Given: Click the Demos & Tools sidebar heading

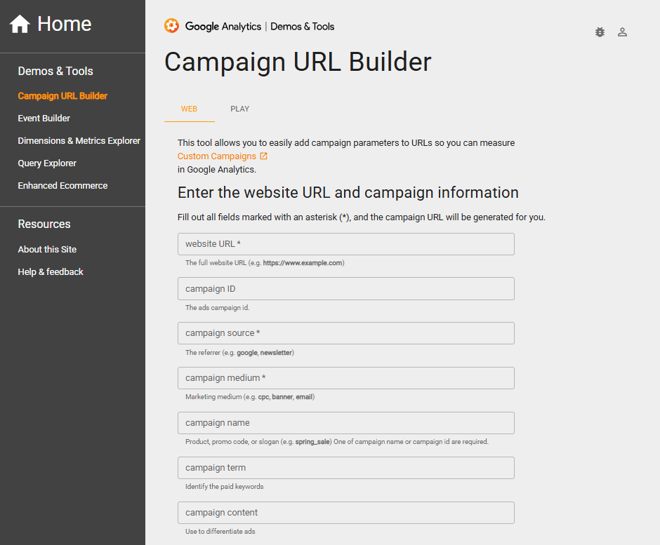Looking at the screenshot, I should pyautogui.click(x=55, y=71).
